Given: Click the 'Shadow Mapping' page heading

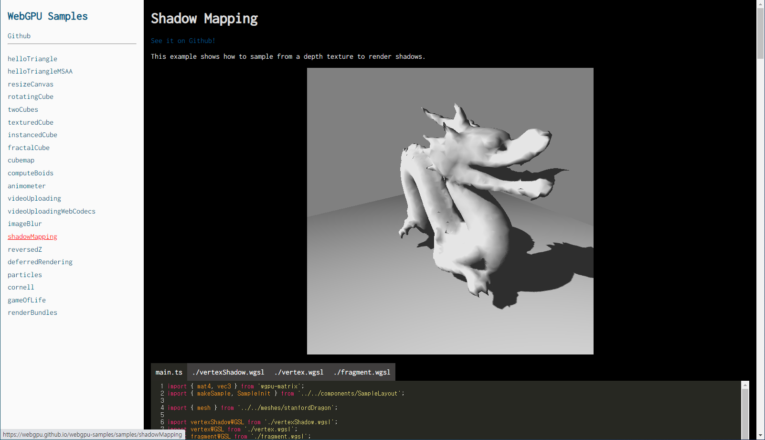Looking at the screenshot, I should click(204, 19).
